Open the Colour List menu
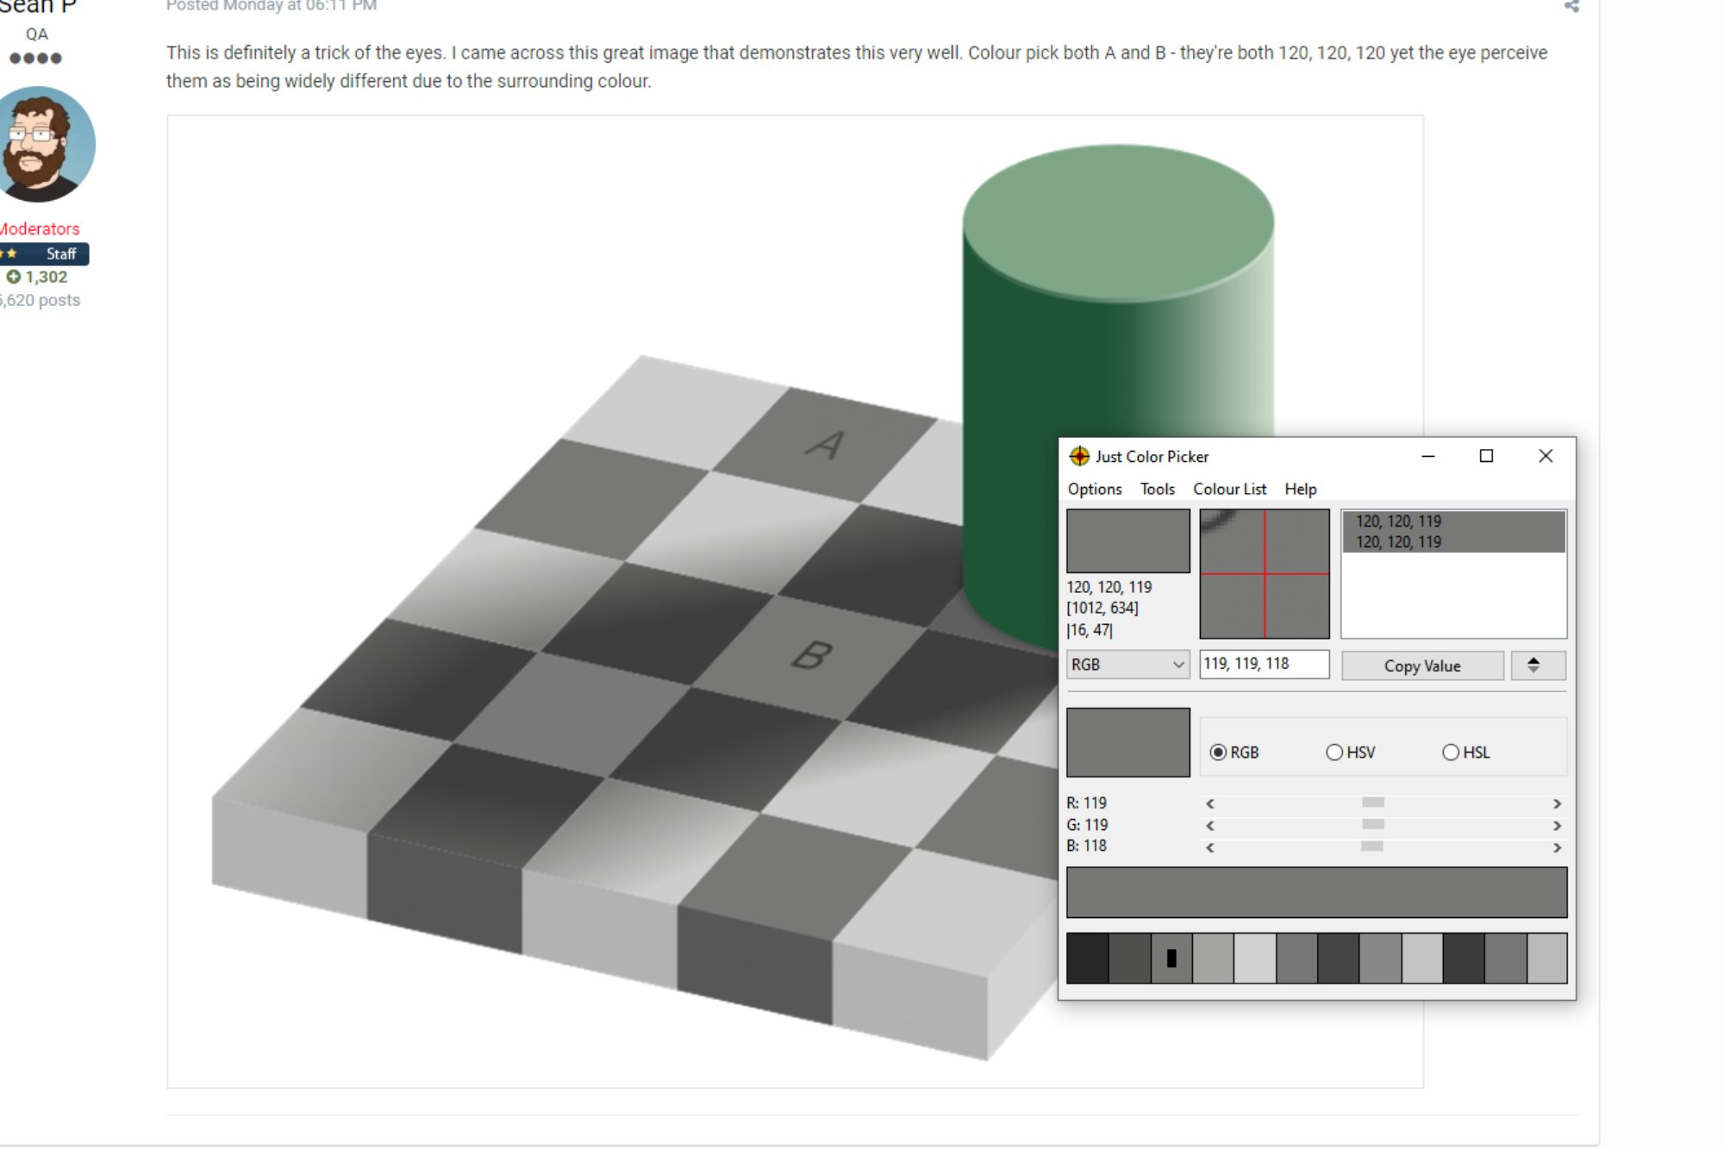This screenshot has height=1149, width=1724. (1229, 489)
